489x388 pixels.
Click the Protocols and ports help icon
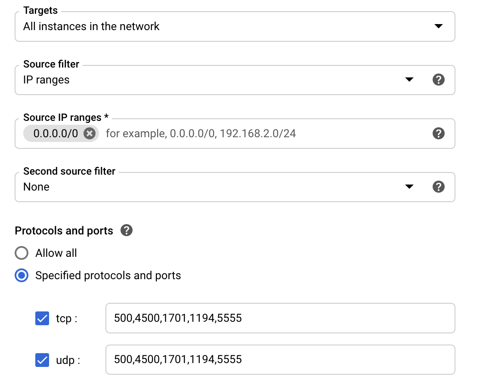pyautogui.click(x=126, y=231)
